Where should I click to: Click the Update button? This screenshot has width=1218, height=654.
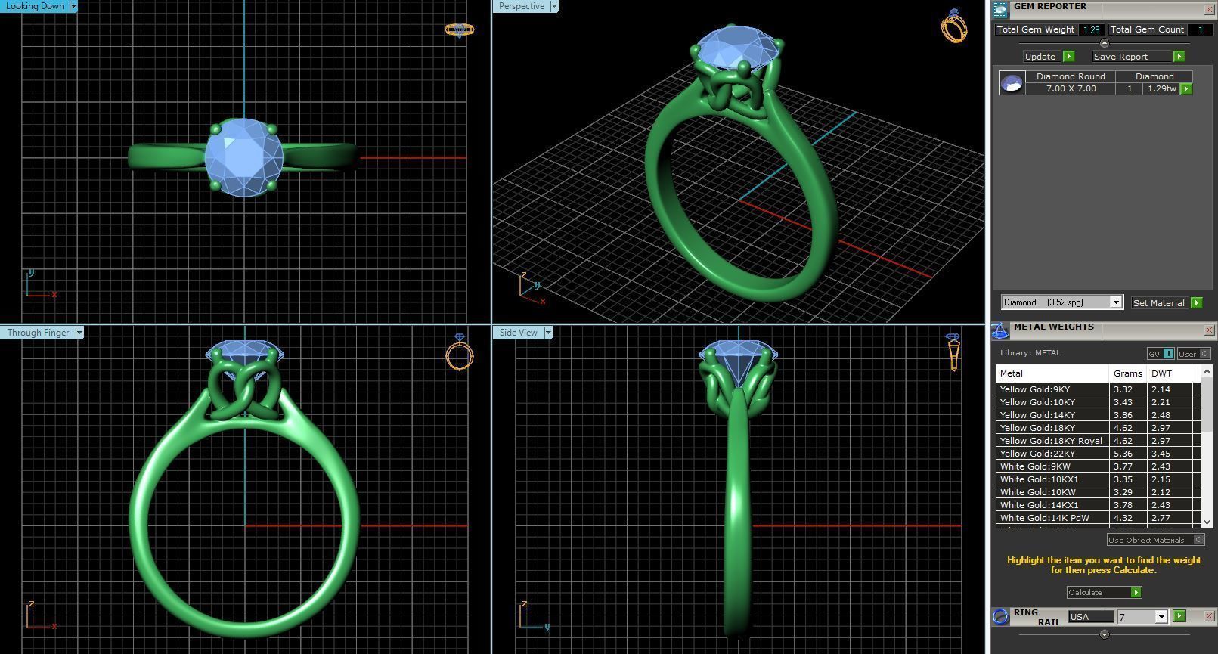1041,57
